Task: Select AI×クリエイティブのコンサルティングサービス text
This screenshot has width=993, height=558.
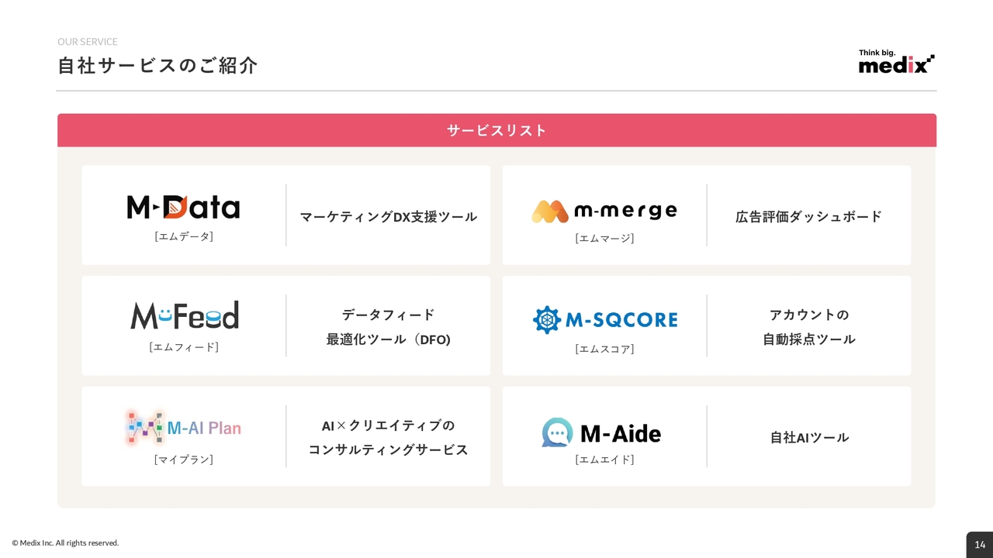Action: [388, 437]
